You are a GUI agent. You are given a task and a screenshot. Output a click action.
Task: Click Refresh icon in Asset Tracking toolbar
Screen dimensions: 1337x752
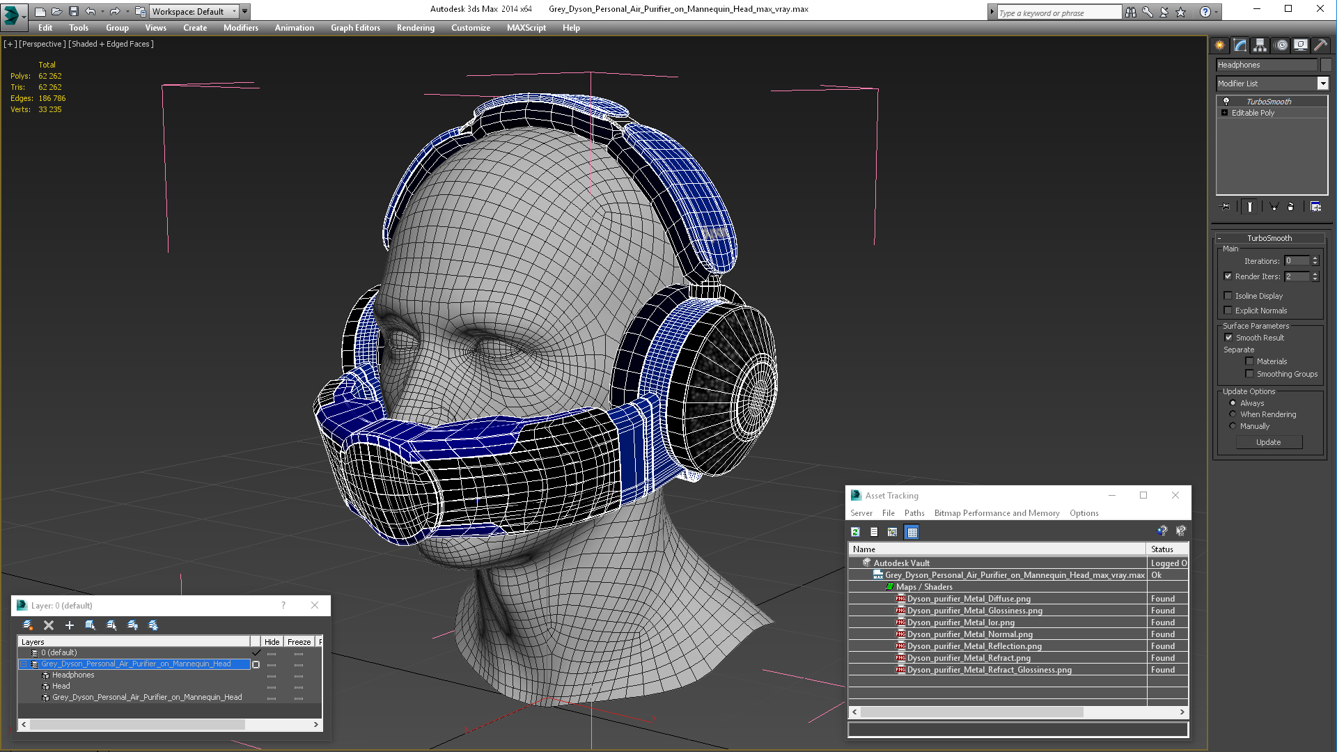click(x=855, y=532)
